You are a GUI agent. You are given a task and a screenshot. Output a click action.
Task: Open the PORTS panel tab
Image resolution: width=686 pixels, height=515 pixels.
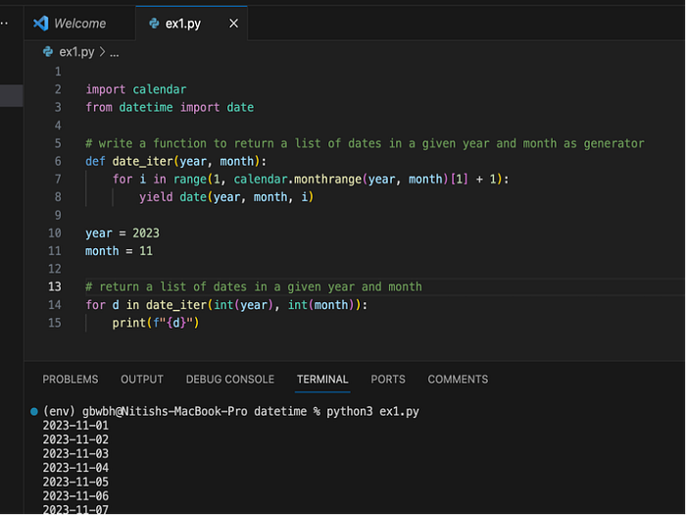click(388, 380)
